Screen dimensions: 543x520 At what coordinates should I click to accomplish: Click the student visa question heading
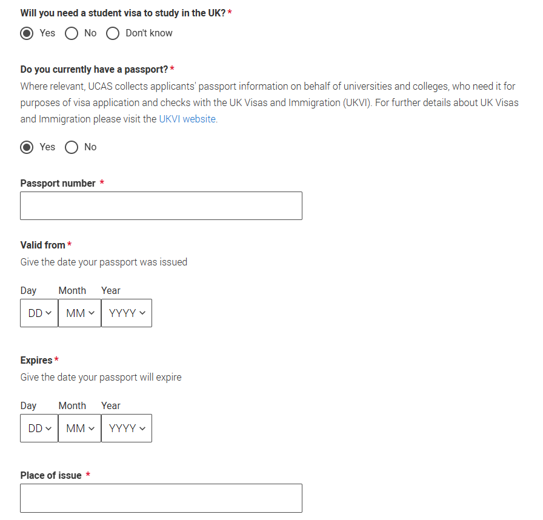[x=123, y=13]
